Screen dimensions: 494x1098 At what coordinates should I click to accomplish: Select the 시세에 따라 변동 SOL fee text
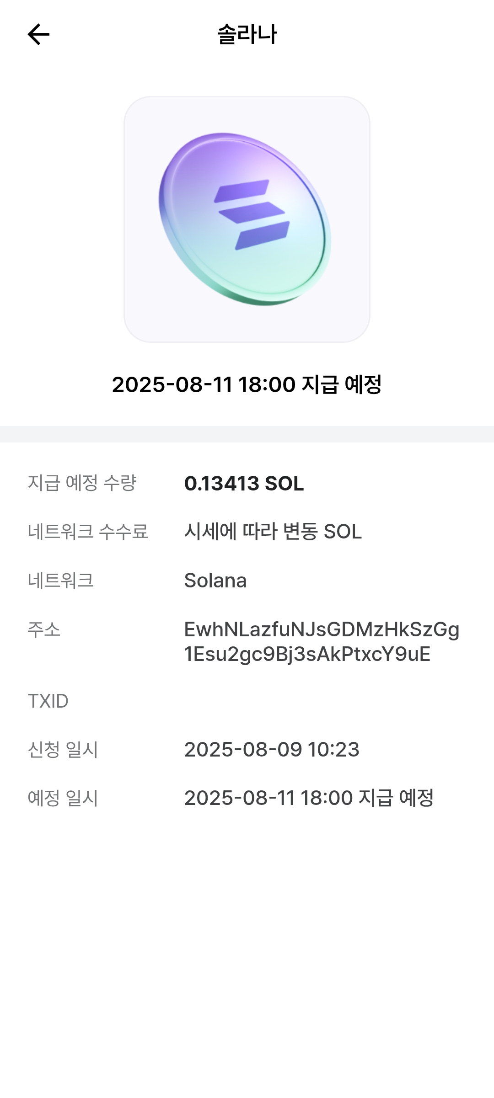click(273, 532)
